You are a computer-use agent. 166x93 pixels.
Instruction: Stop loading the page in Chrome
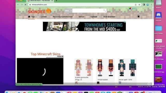25,5
